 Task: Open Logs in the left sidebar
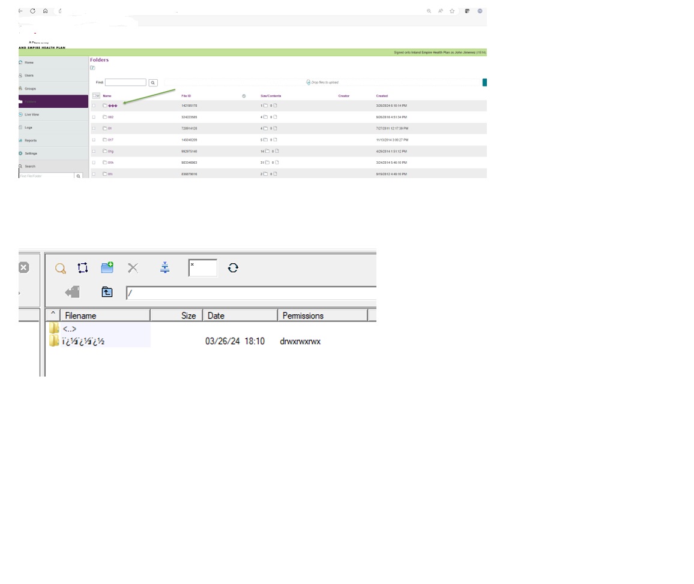[53, 127]
